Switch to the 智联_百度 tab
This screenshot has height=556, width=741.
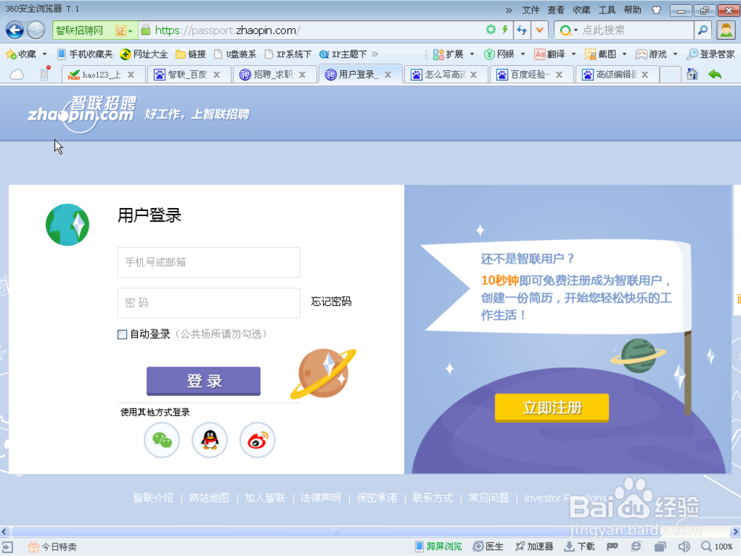click(189, 74)
